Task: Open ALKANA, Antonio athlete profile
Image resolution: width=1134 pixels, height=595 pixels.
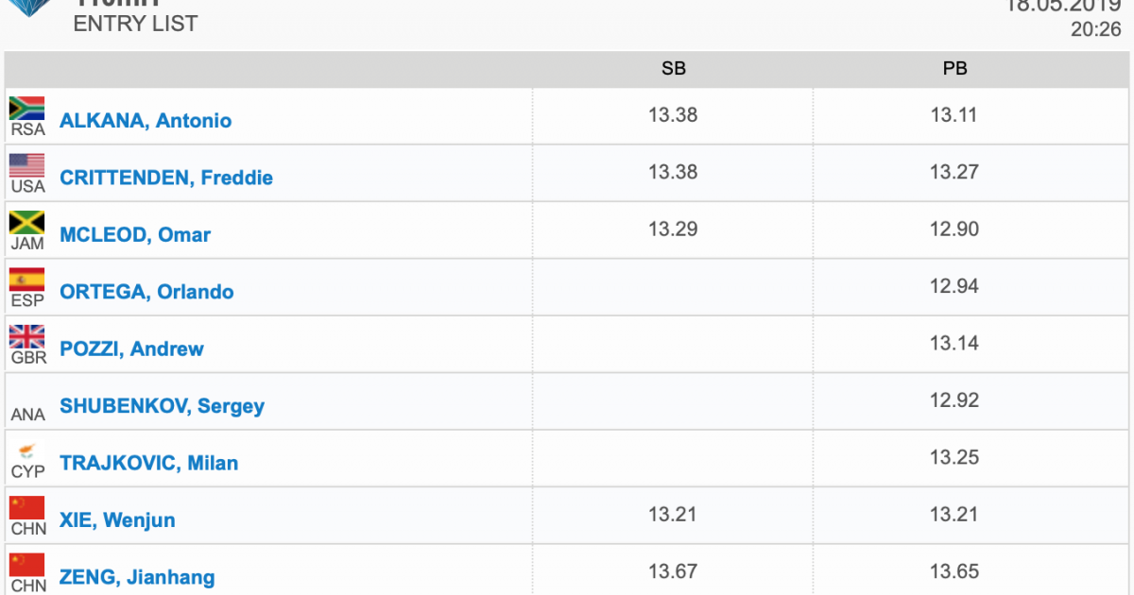Action: 146,121
